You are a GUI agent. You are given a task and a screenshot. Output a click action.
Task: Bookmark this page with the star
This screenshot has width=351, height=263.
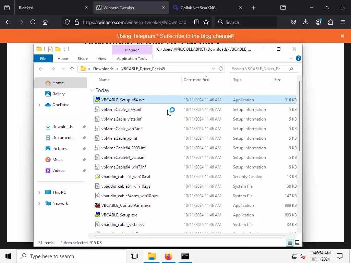(206, 22)
